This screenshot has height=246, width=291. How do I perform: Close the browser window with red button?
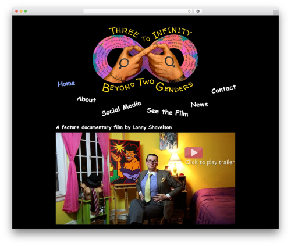point(17,12)
